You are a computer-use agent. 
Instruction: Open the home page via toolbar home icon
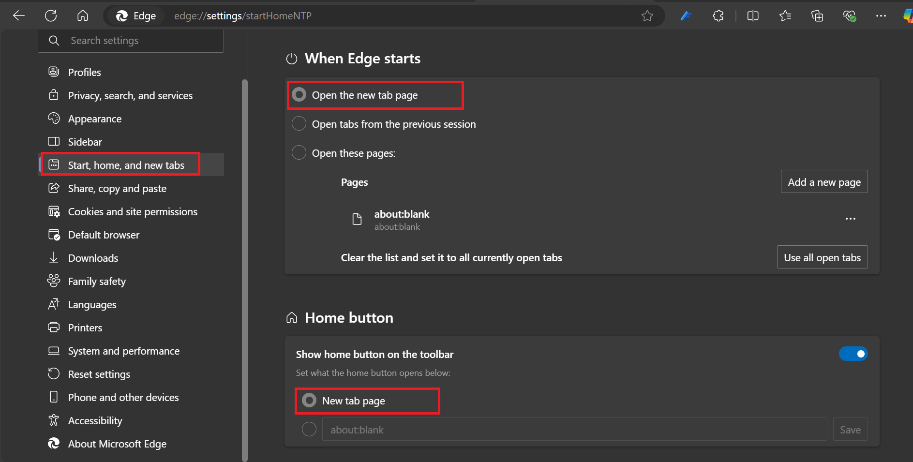pyautogui.click(x=83, y=16)
